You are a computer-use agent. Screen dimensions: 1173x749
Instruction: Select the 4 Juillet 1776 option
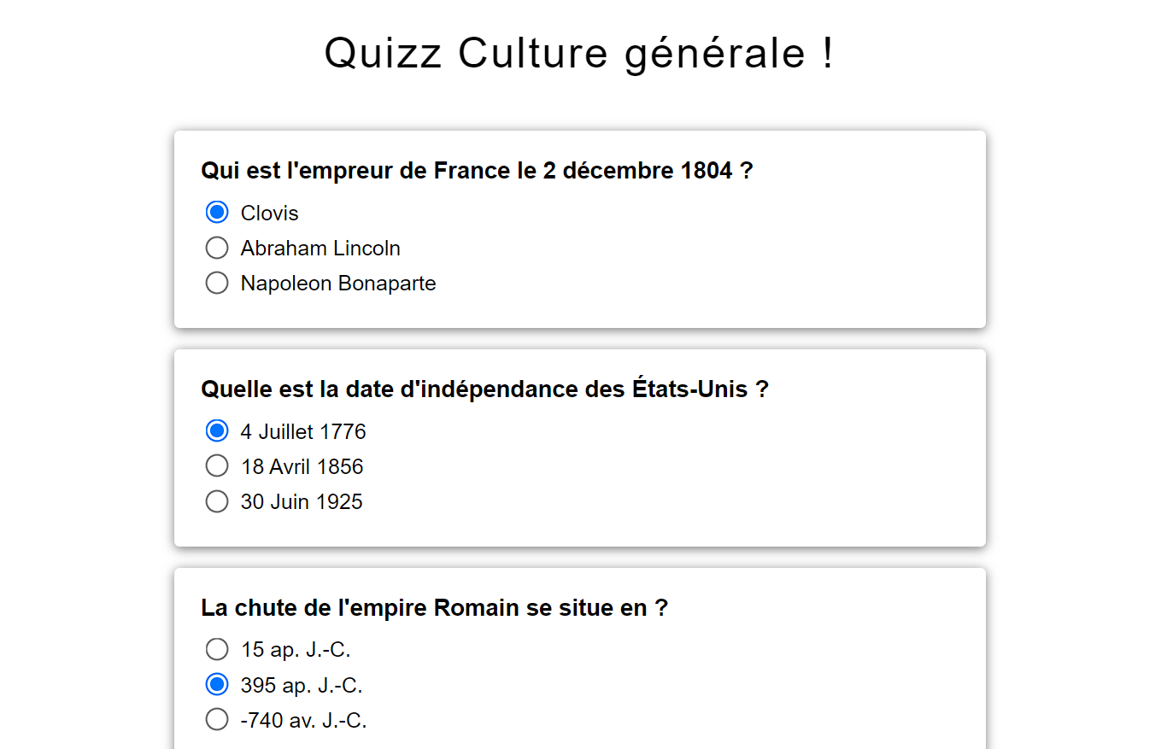click(217, 430)
